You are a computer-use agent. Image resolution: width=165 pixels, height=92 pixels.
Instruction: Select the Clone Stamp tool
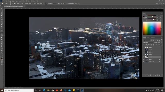2,28
